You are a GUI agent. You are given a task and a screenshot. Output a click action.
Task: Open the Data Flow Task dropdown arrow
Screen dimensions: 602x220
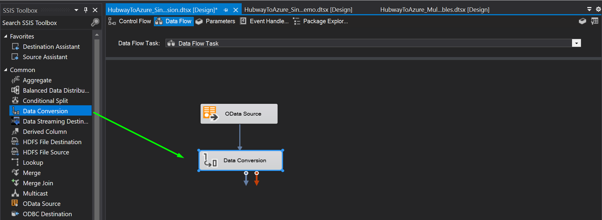(576, 43)
